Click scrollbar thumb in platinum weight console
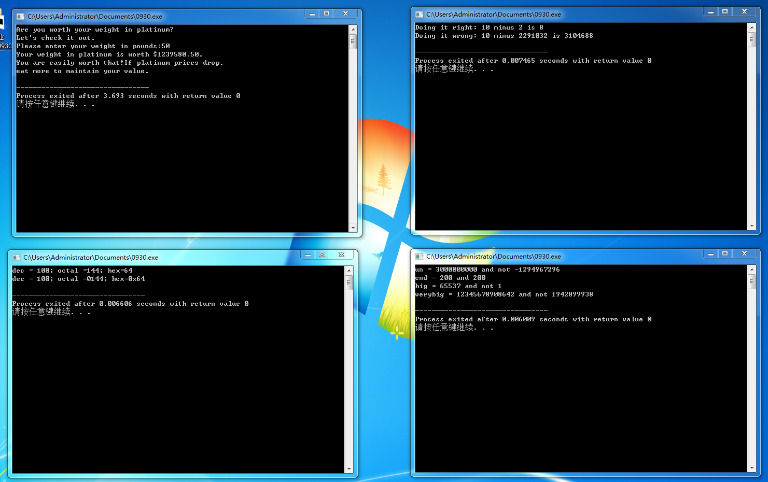This screenshot has width=768, height=482. pyautogui.click(x=353, y=41)
